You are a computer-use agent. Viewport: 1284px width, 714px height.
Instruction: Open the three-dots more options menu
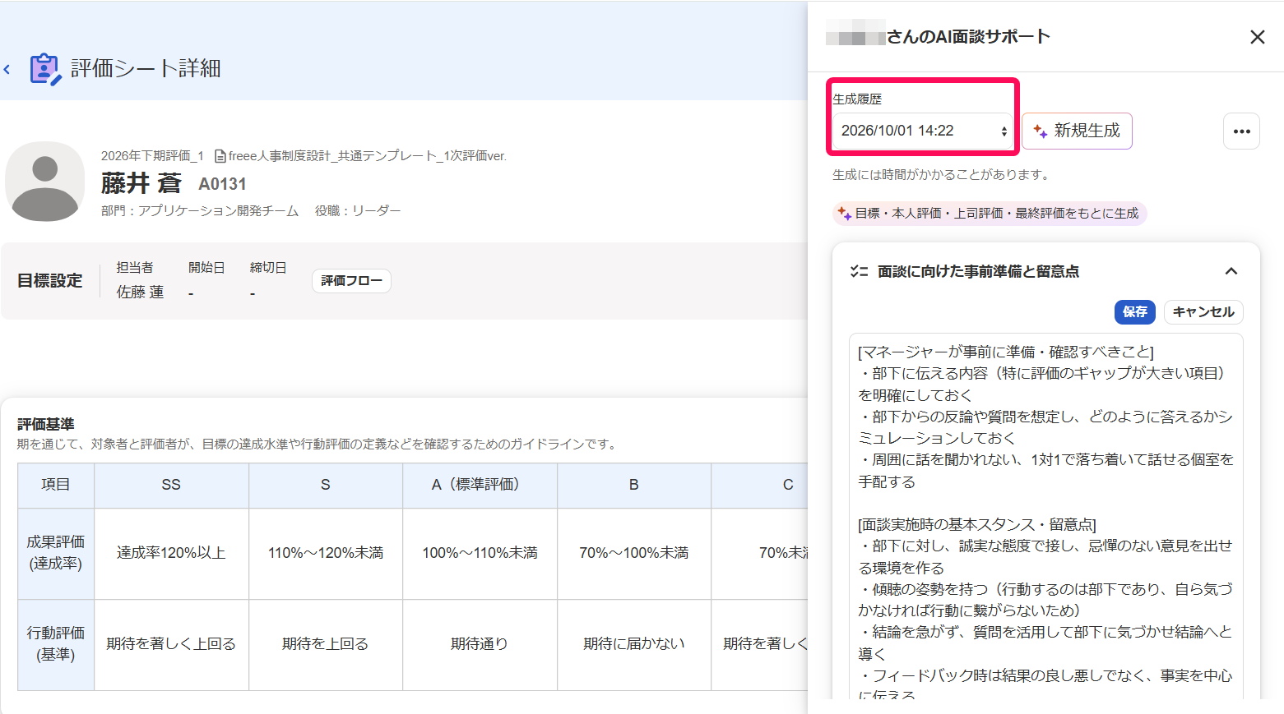[1241, 131]
